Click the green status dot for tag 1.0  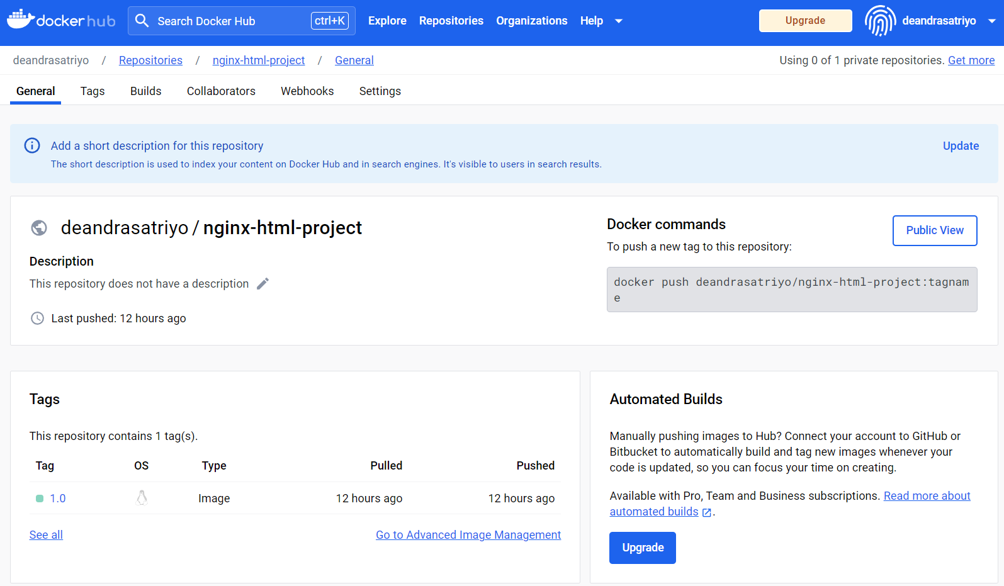40,499
